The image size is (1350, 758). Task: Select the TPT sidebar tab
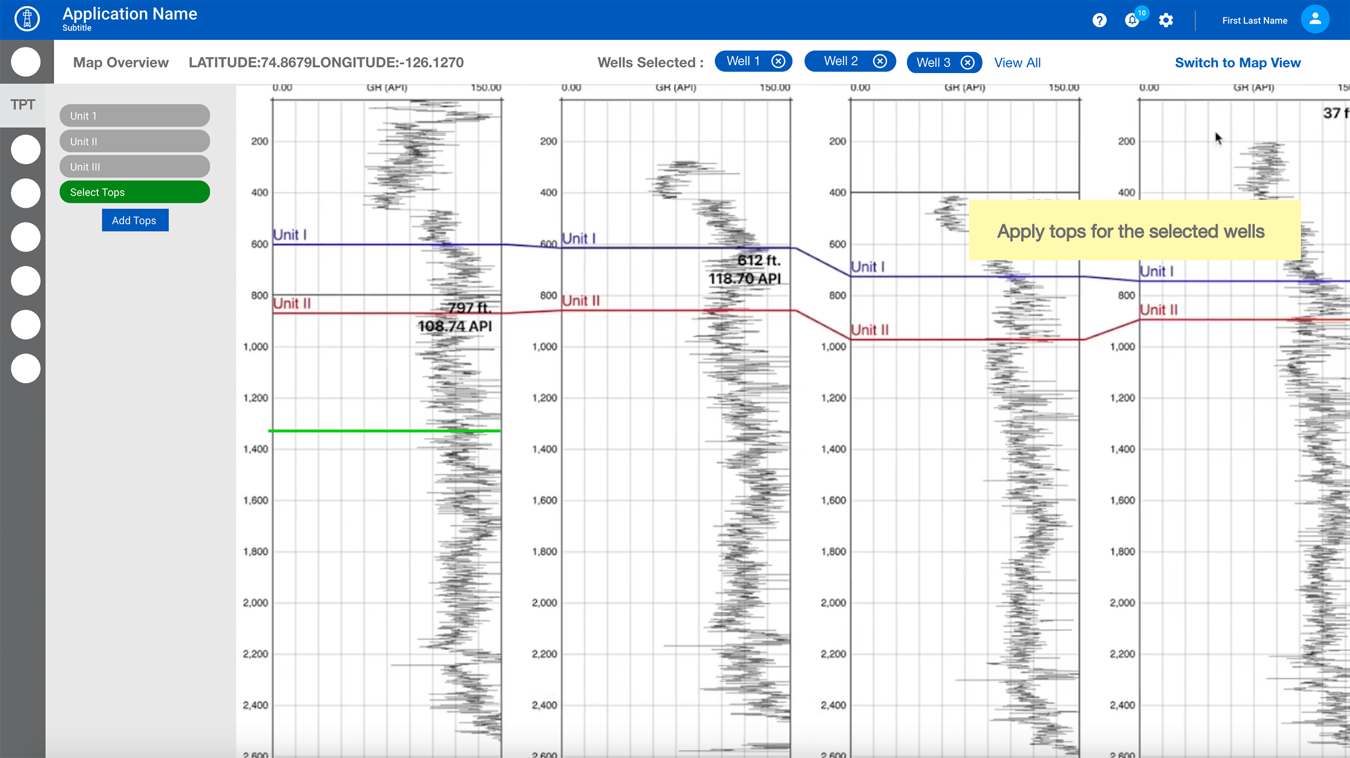(x=23, y=105)
